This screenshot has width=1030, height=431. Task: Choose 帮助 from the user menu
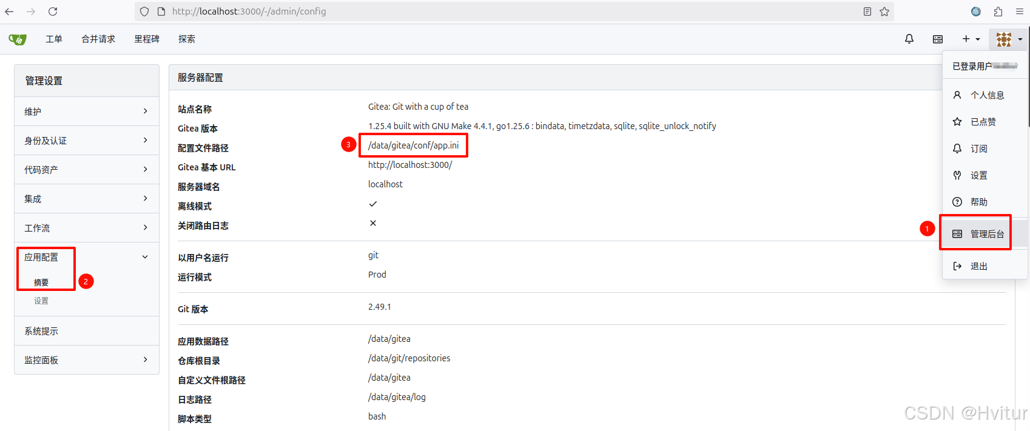[x=985, y=202]
